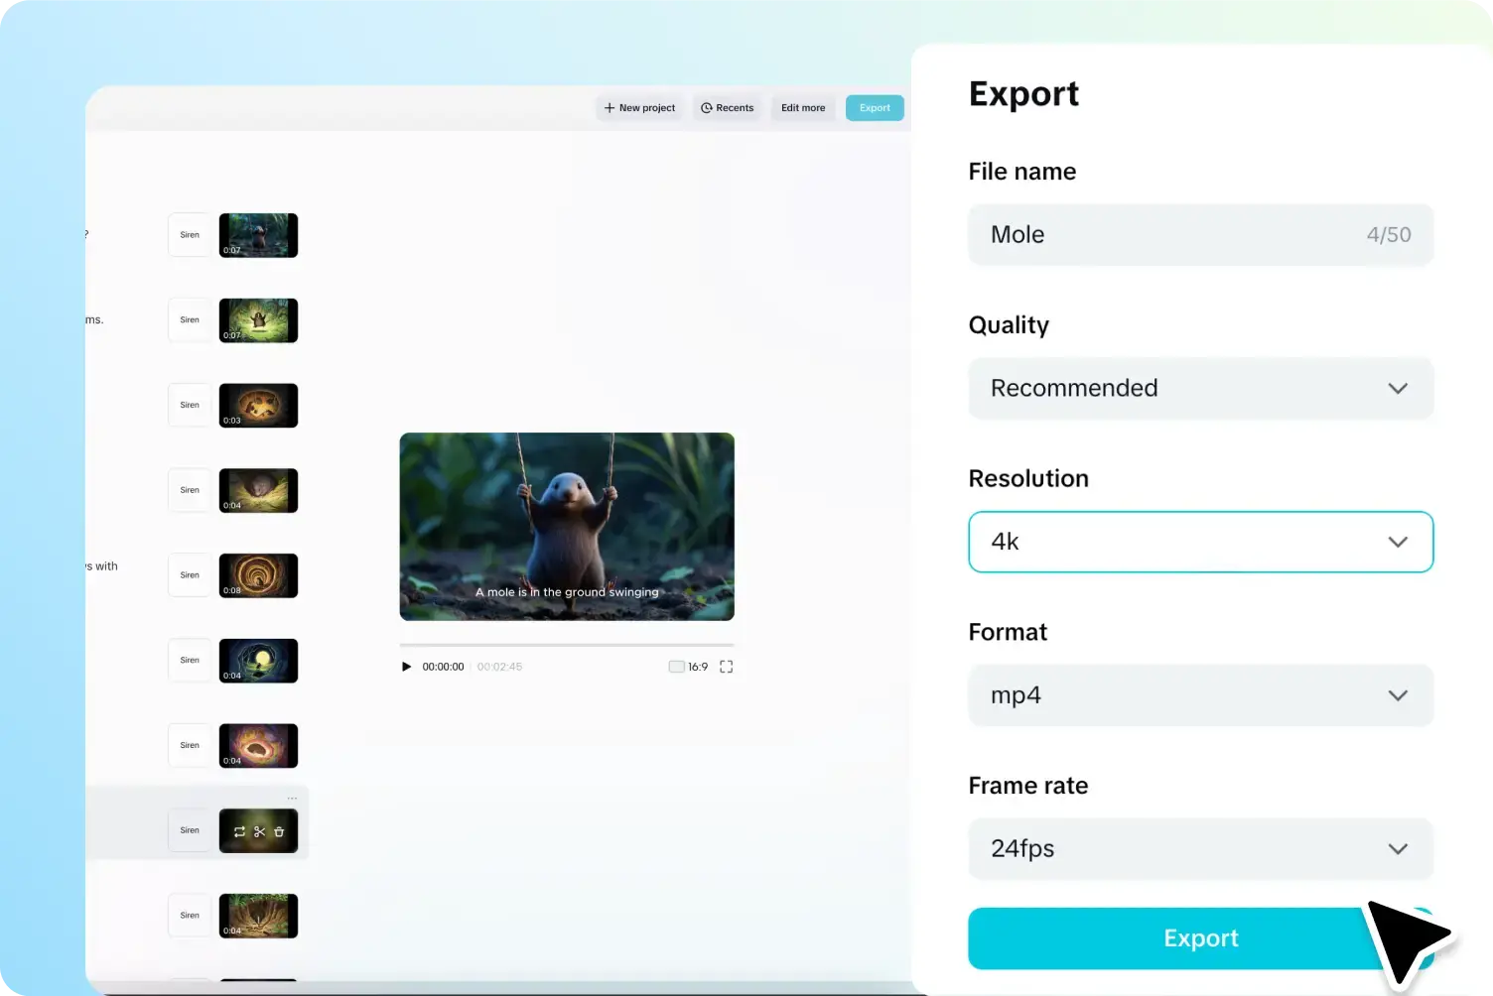Expand the Quality dropdown showing Recommended
The image size is (1493, 996).
[x=1200, y=388]
